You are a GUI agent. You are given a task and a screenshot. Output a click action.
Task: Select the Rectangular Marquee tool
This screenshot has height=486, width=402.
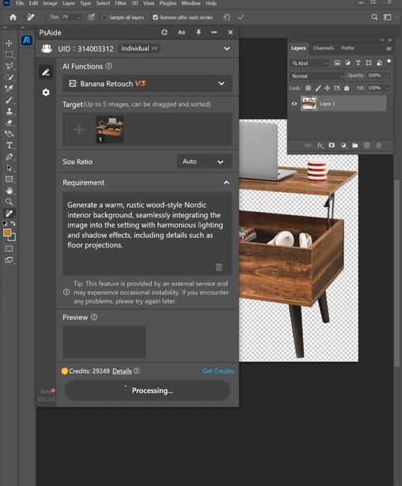pyautogui.click(x=9, y=55)
